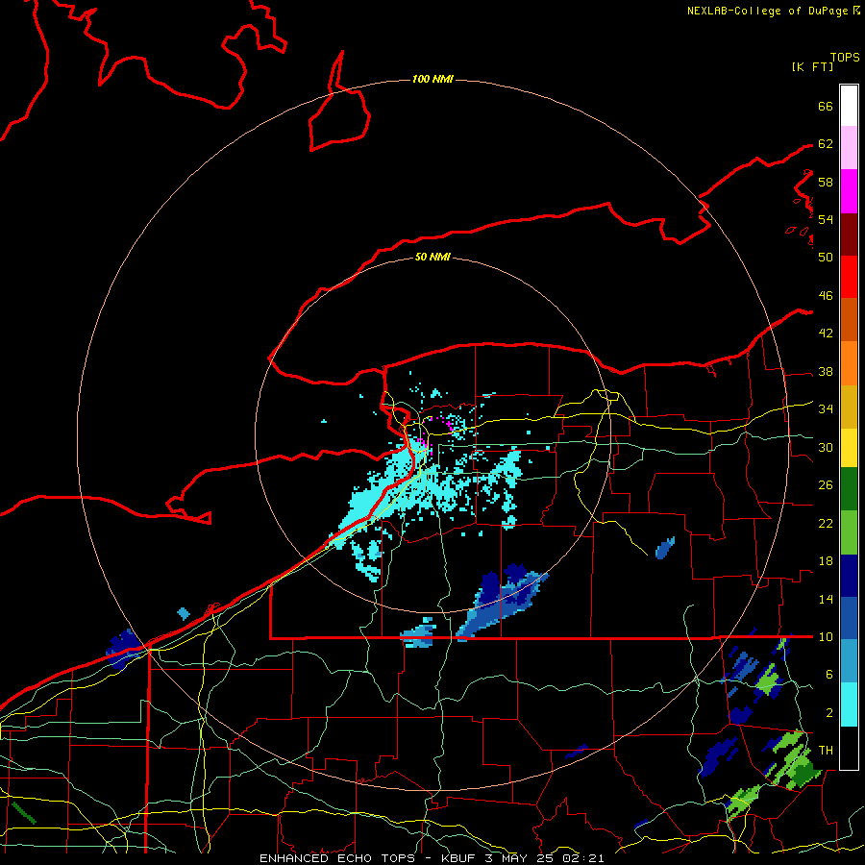This screenshot has height=865, width=865.
Task: Choose the light green legend swatch
Action: click(849, 532)
